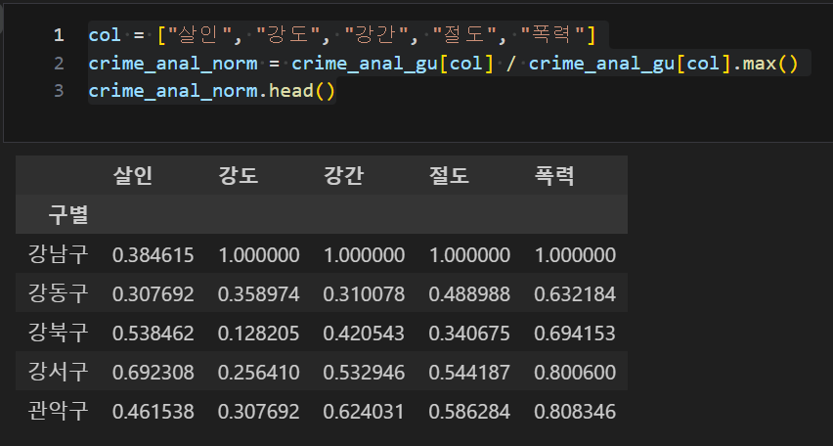Click 관악구 강도 value 0.307692
The image size is (833, 446).
coord(259,412)
